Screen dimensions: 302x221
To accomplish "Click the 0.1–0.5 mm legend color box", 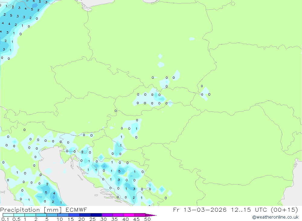I will (8, 215).
